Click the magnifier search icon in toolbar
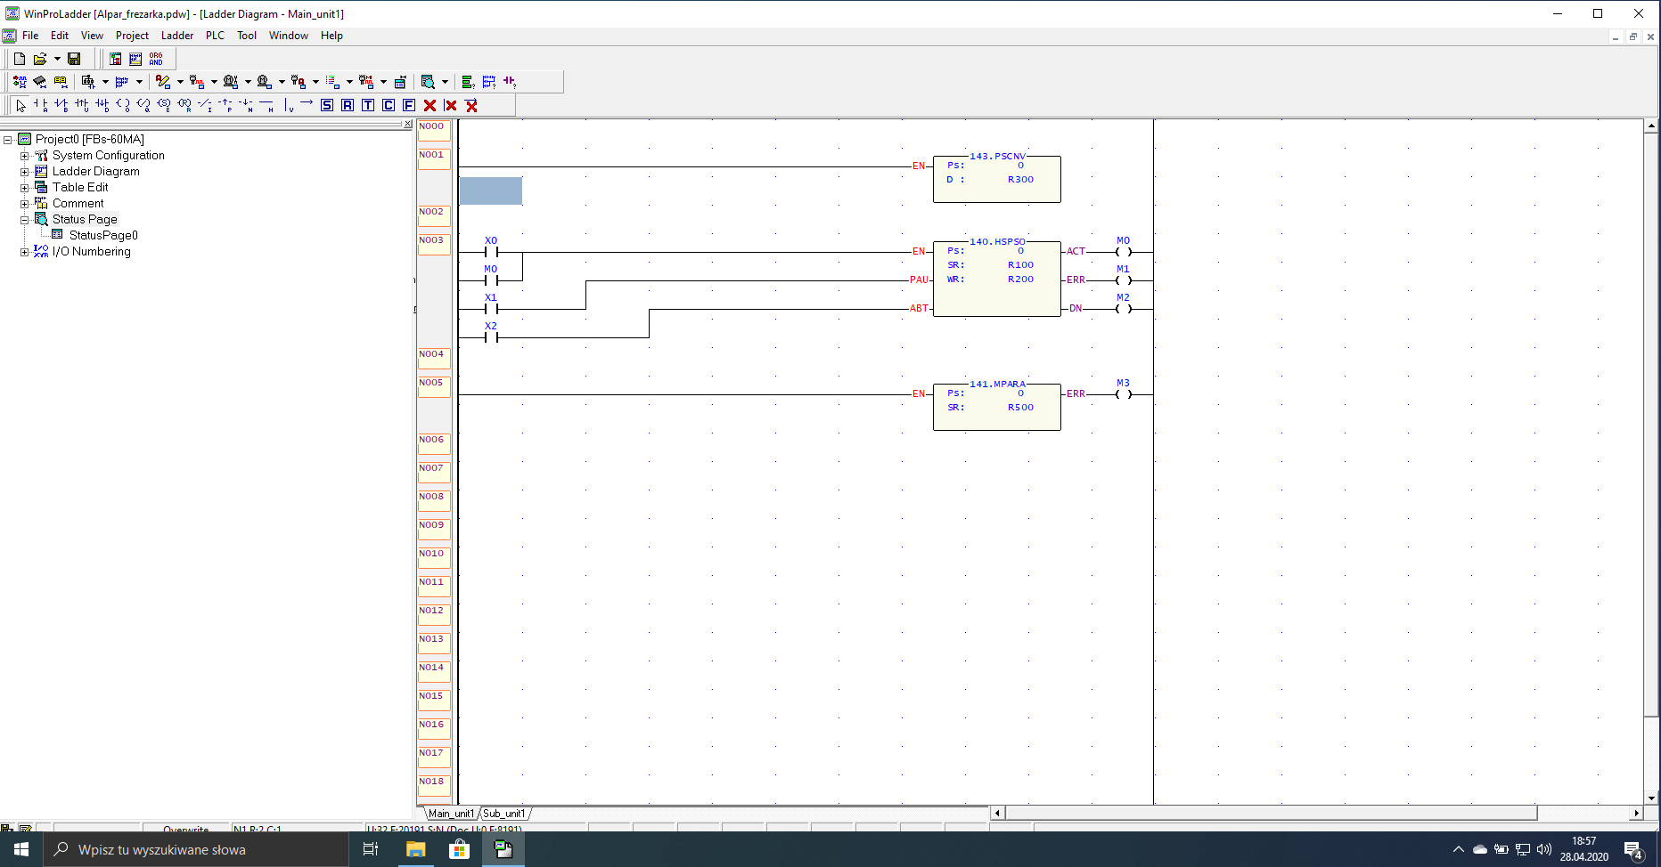Viewport: 1661px width, 867px height. (x=428, y=82)
